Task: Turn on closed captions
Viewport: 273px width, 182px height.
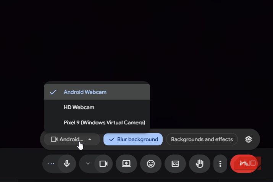Action: [175, 164]
